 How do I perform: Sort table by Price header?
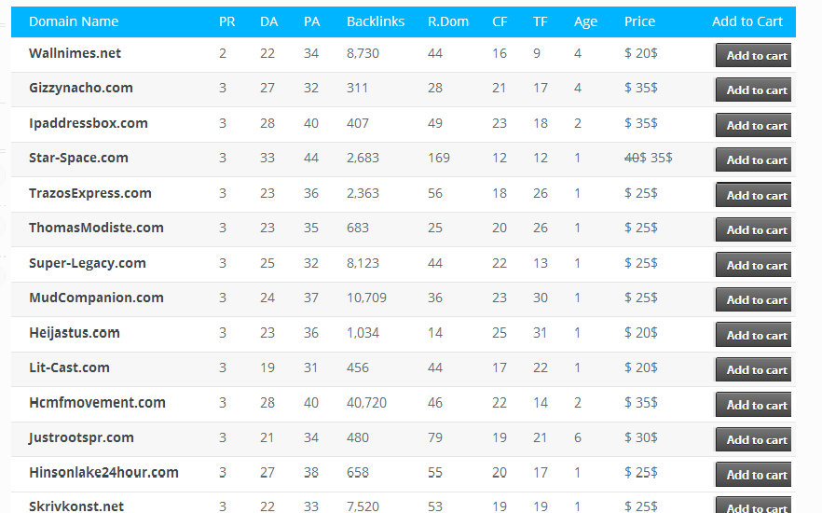(639, 21)
